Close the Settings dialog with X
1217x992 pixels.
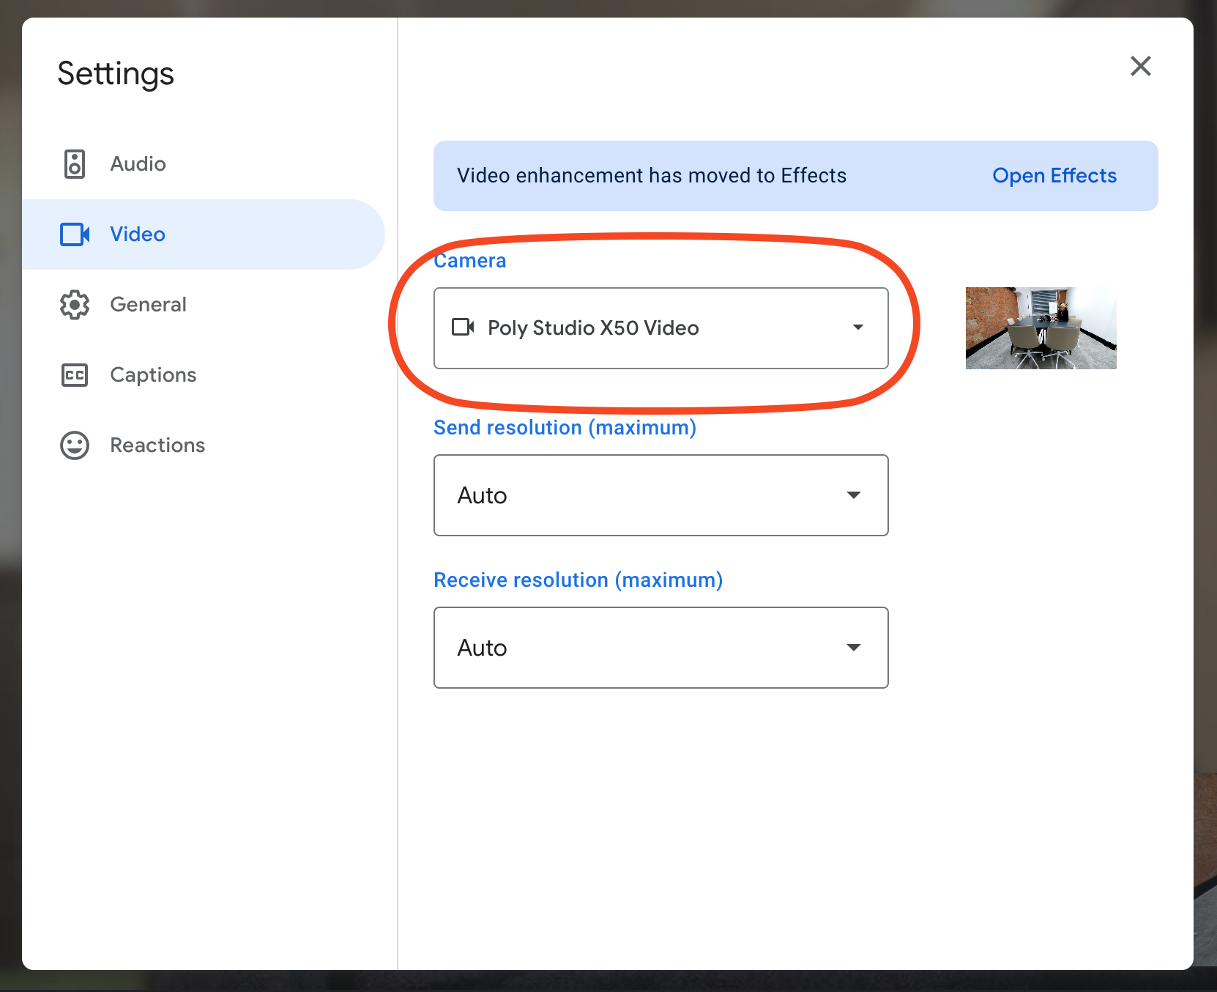1140,66
